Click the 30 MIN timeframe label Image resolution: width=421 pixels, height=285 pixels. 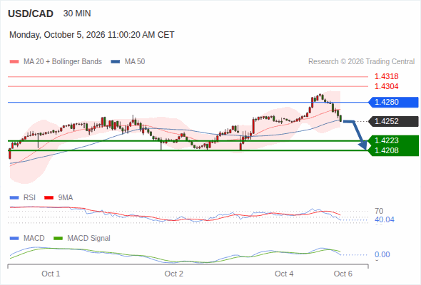[x=77, y=14]
